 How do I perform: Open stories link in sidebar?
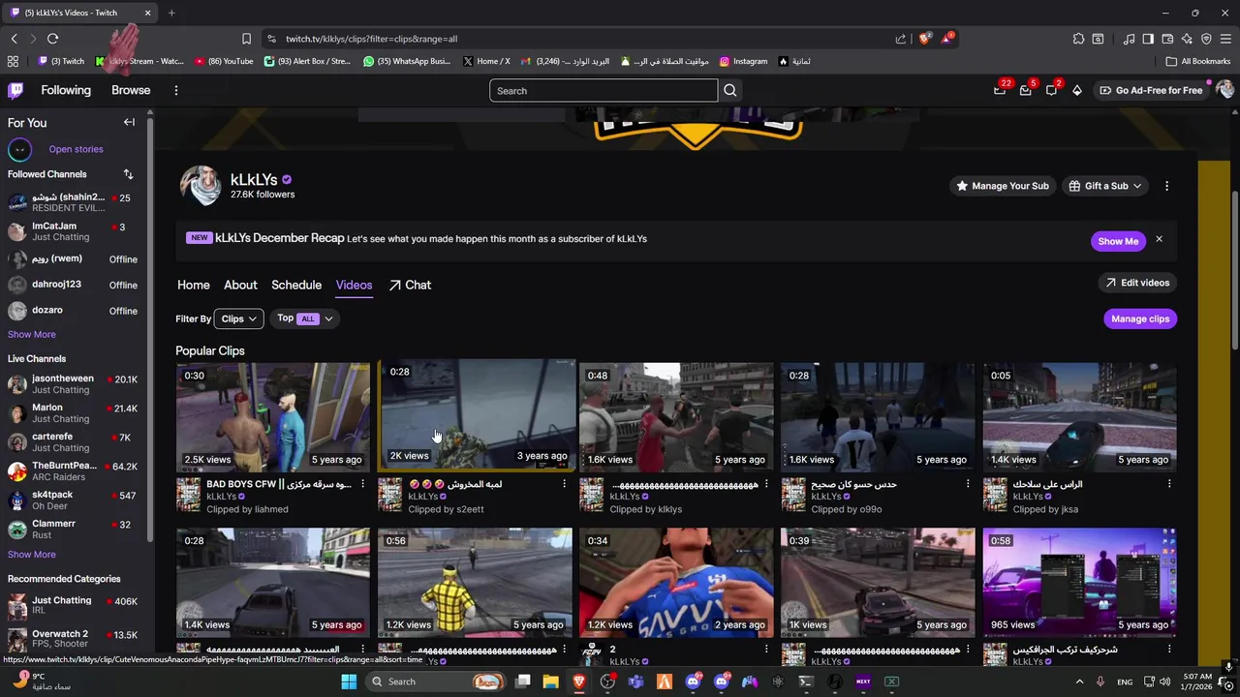(x=76, y=149)
